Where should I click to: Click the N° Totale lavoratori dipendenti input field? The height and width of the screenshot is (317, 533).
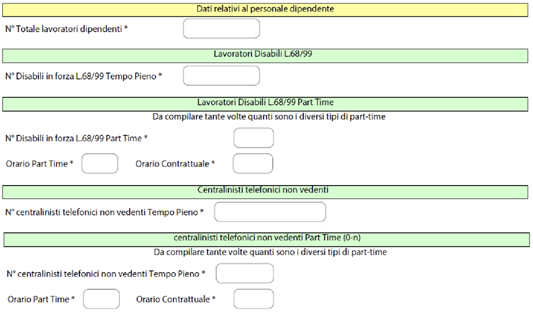[221, 29]
